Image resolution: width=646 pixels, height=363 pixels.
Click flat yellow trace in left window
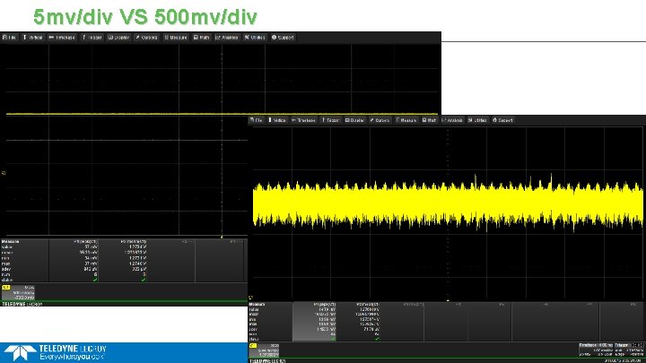pos(223,114)
